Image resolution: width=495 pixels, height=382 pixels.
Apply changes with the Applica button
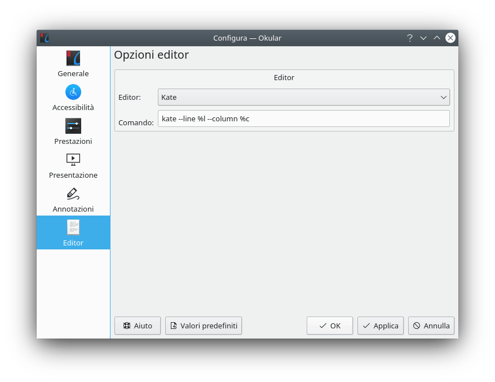point(381,326)
